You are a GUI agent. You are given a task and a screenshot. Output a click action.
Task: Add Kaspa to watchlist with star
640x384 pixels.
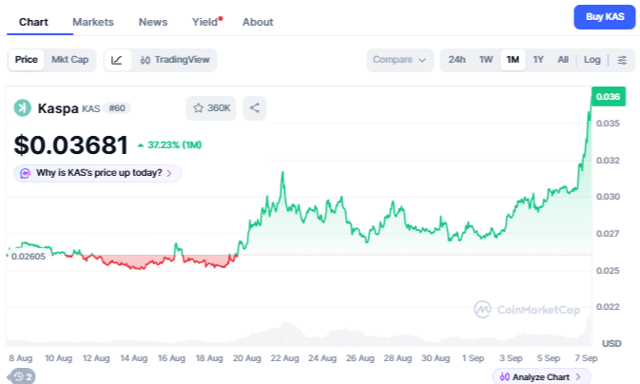211,108
